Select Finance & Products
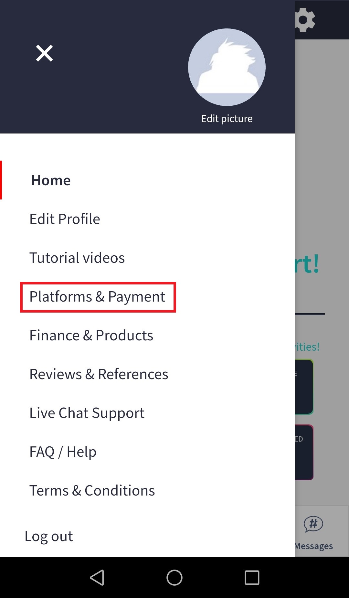The height and width of the screenshot is (598, 349). click(x=91, y=335)
